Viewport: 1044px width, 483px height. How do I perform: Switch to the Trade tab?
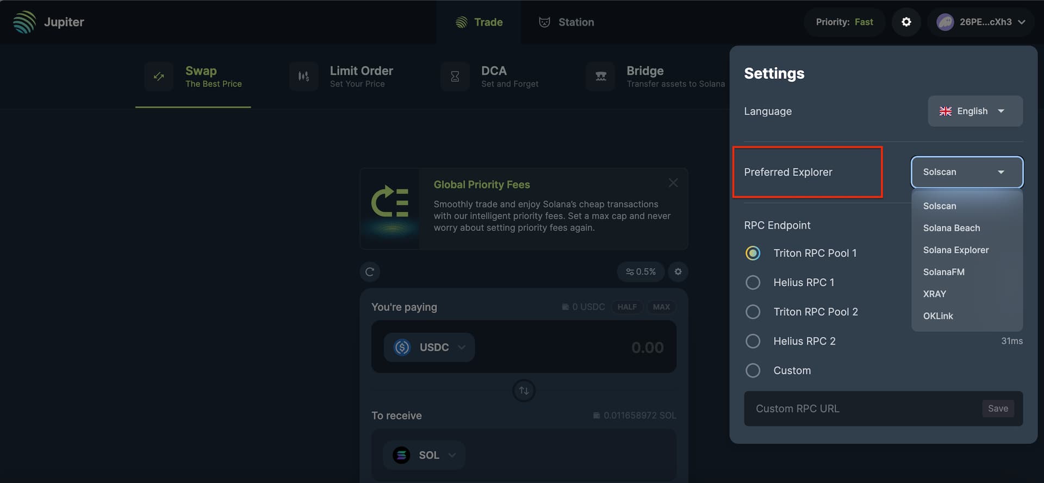[x=478, y=22]
